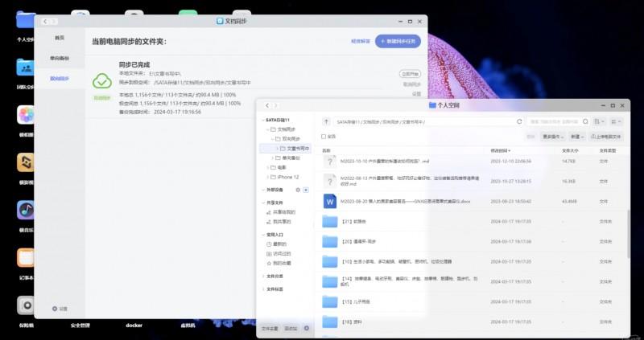The height and width of the screenshot is (340, 644).
Task: Expand the 电影 tree folder
Action: coord(268,167)
